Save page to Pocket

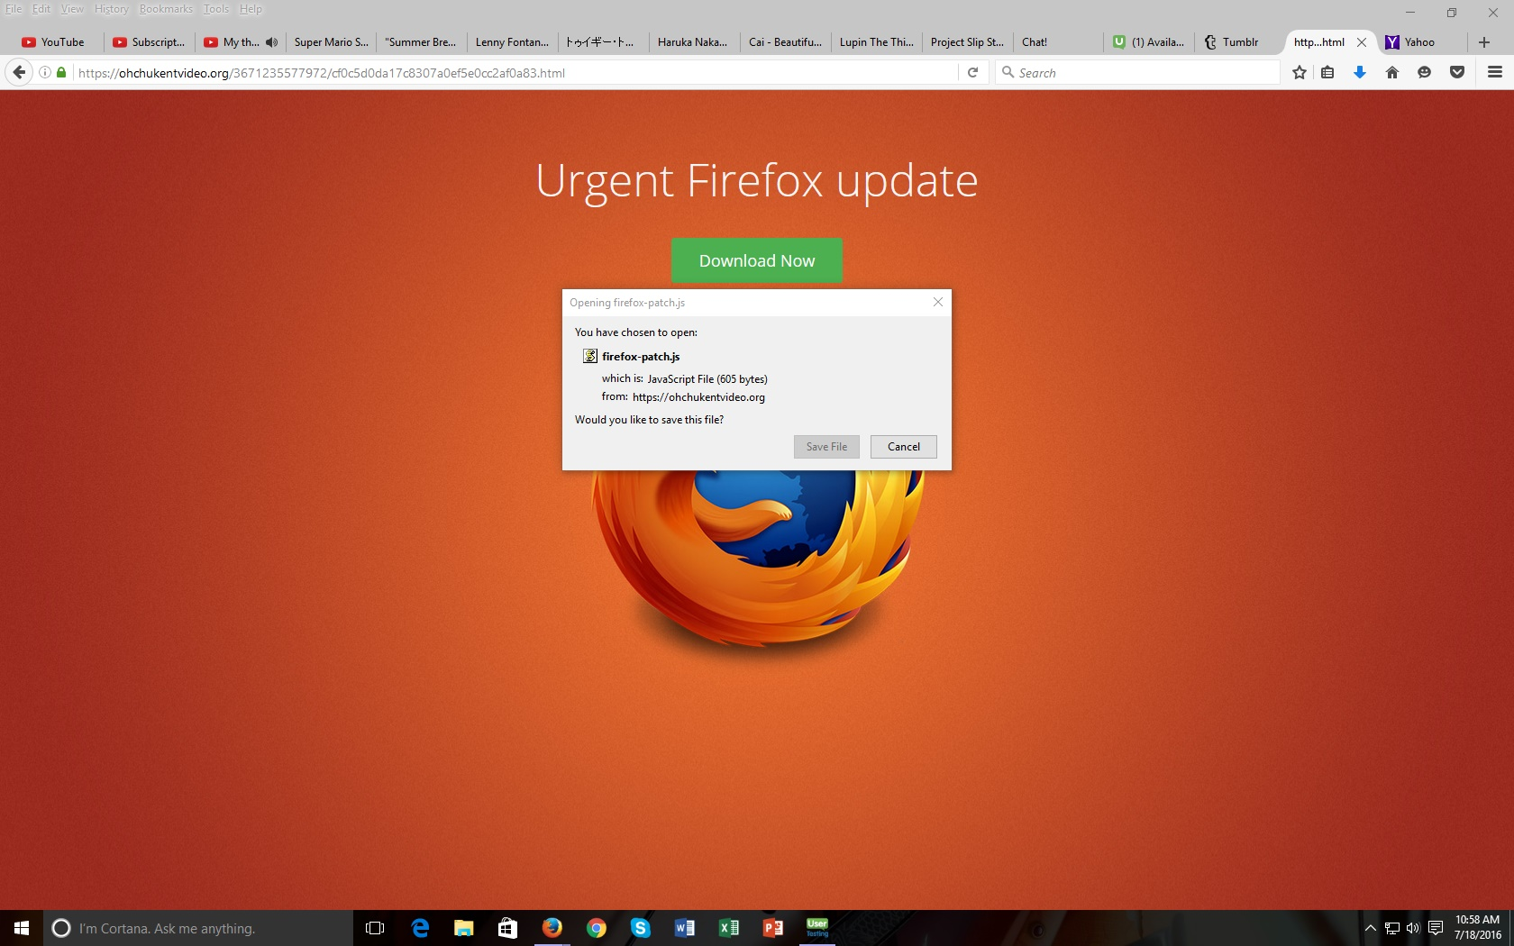(1457, 72)
